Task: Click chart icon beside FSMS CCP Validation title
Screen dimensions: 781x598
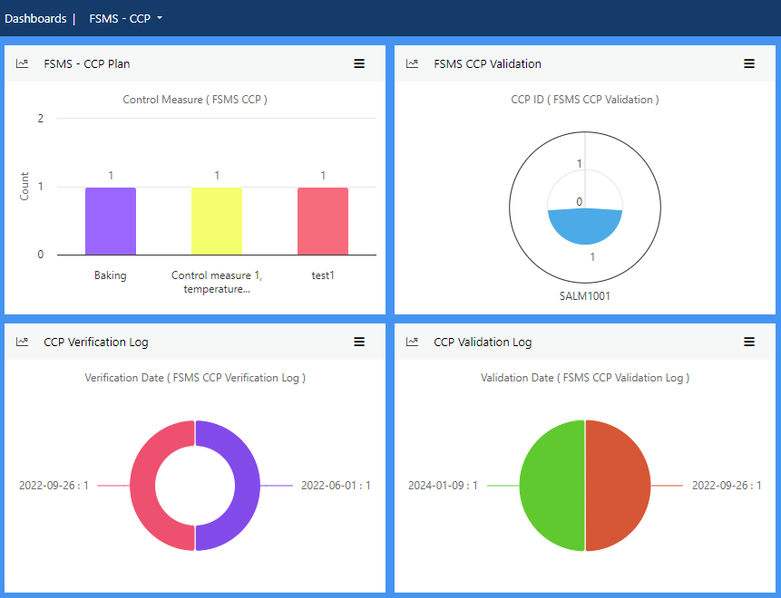Action: (413, 63)
